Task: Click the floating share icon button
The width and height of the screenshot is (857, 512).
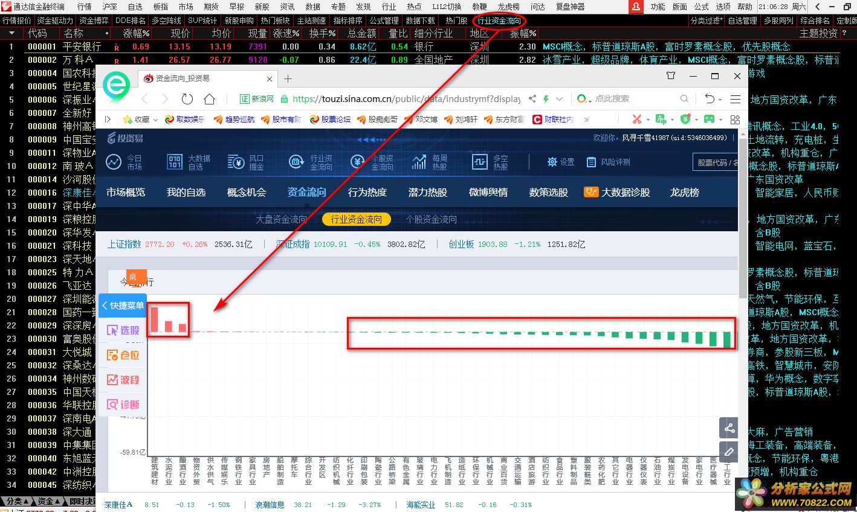Action: tap(729, 428)
